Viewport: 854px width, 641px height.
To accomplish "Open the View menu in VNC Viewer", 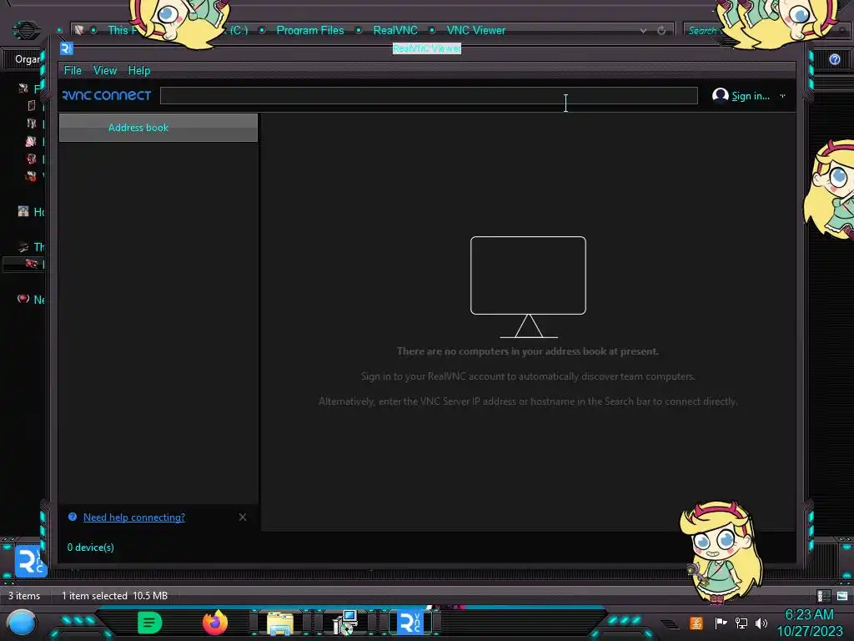I will 104,70.
